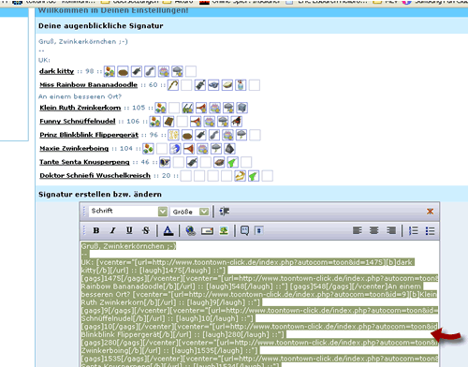Click inside the signature text area
This screenshot has width=468, height=367.
[x=259, y=303]
